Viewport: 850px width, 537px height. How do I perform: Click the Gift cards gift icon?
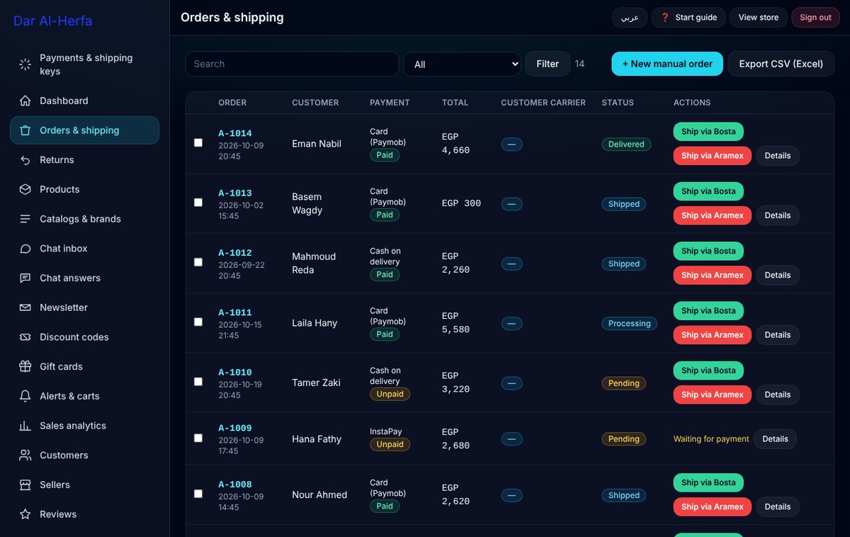coord(25,366)
